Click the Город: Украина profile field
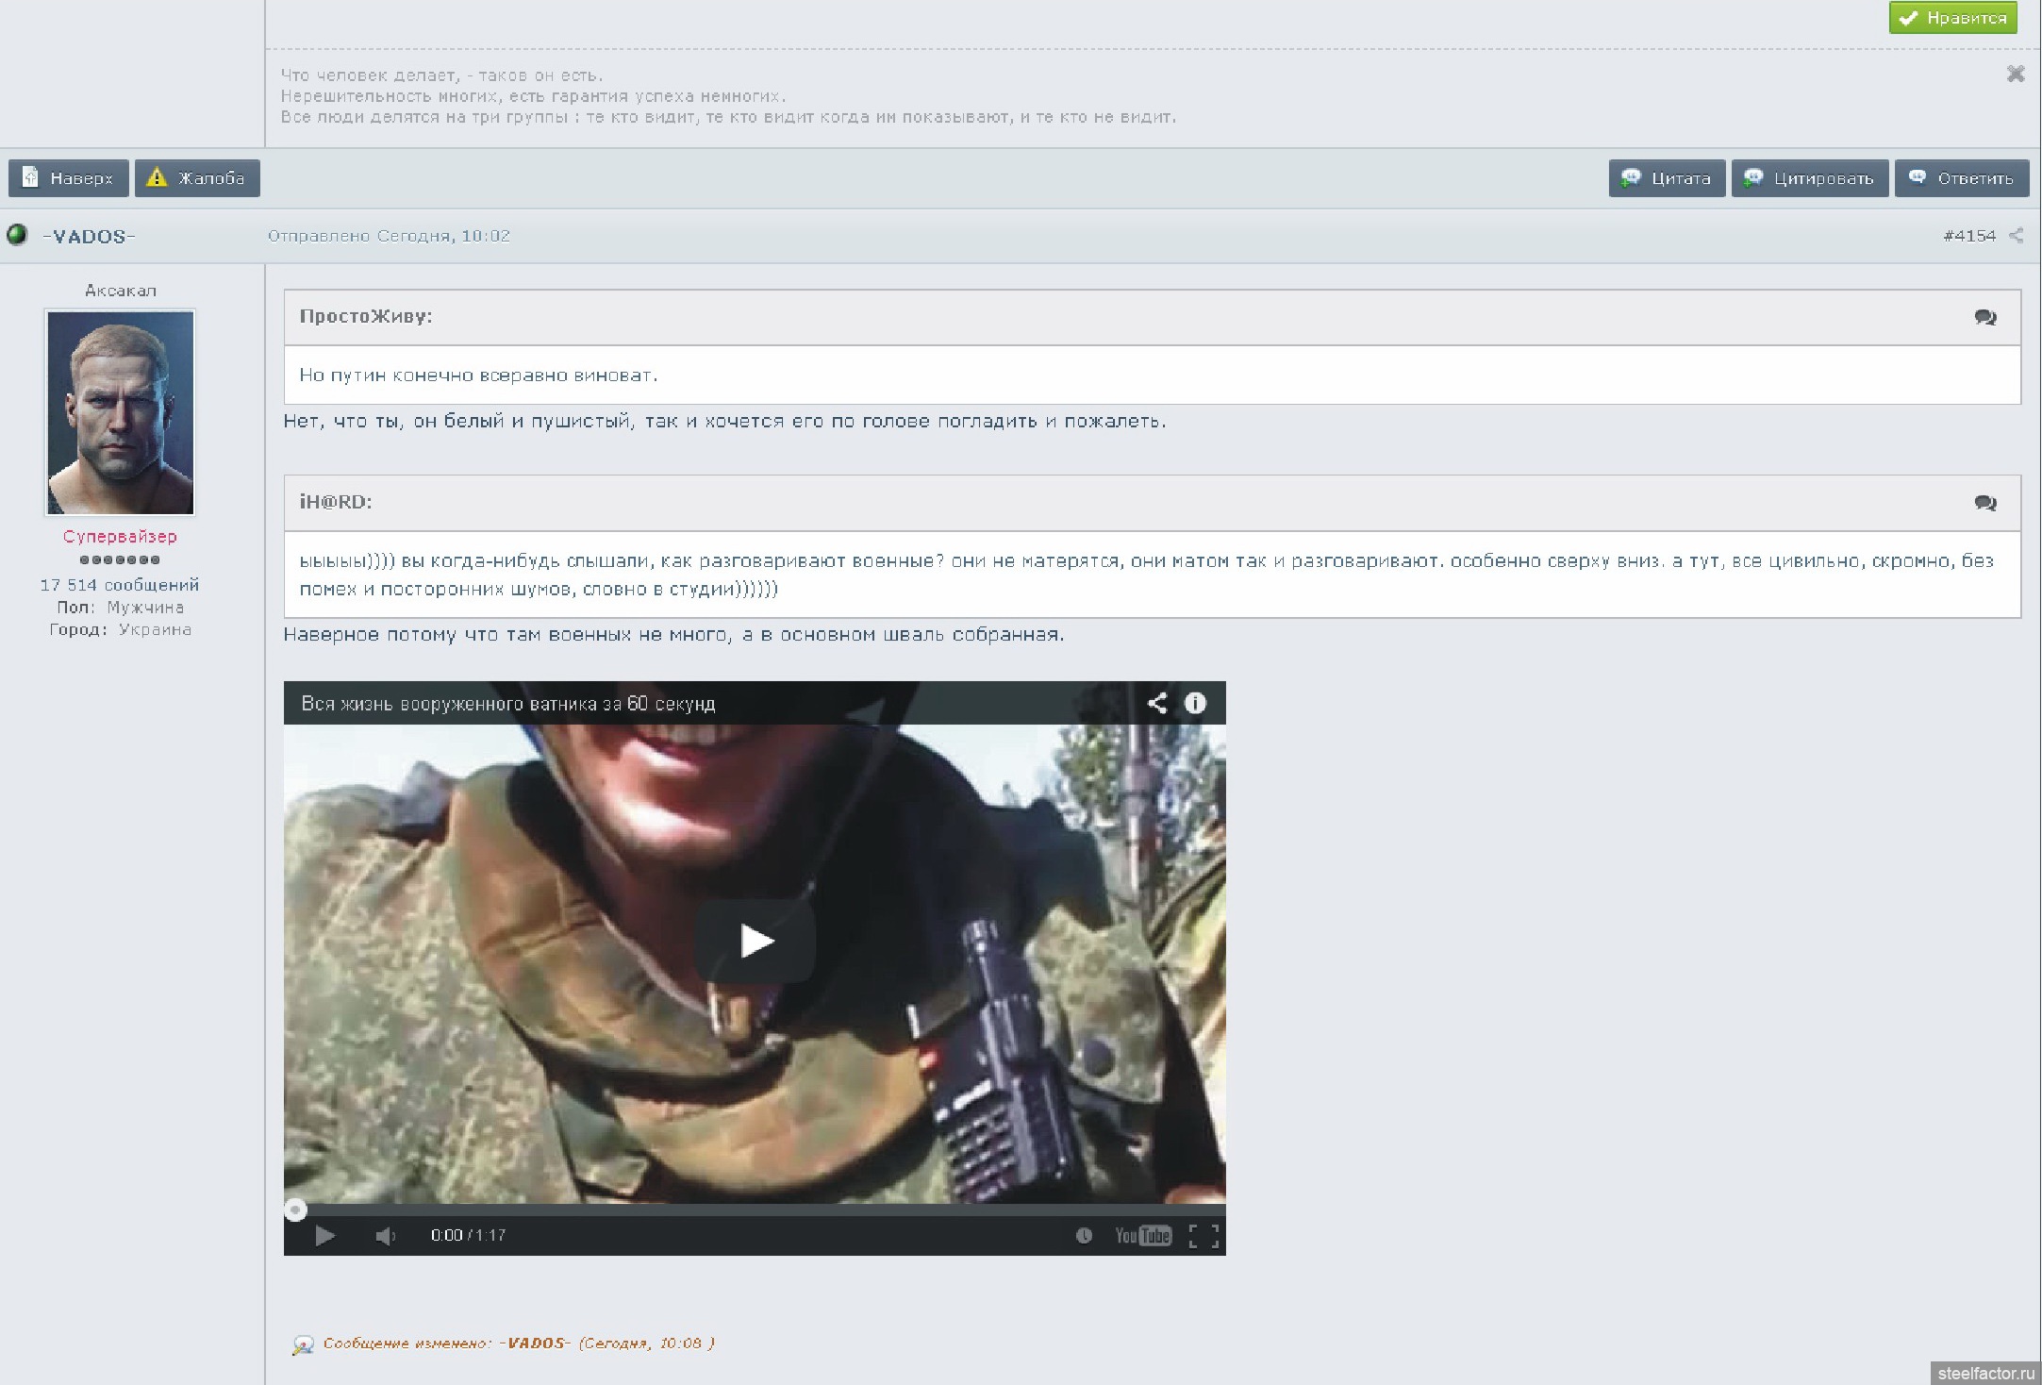The image size is (2042, 1385). [120, 629]
